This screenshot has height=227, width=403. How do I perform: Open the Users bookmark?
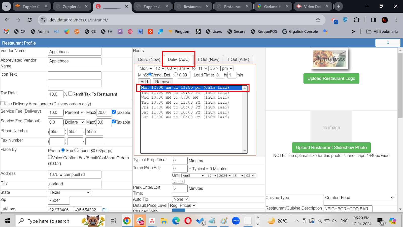click(x=214, y=32)
